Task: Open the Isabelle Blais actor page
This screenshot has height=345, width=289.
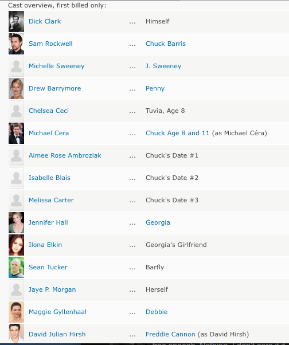Action: tap(49, 178)
